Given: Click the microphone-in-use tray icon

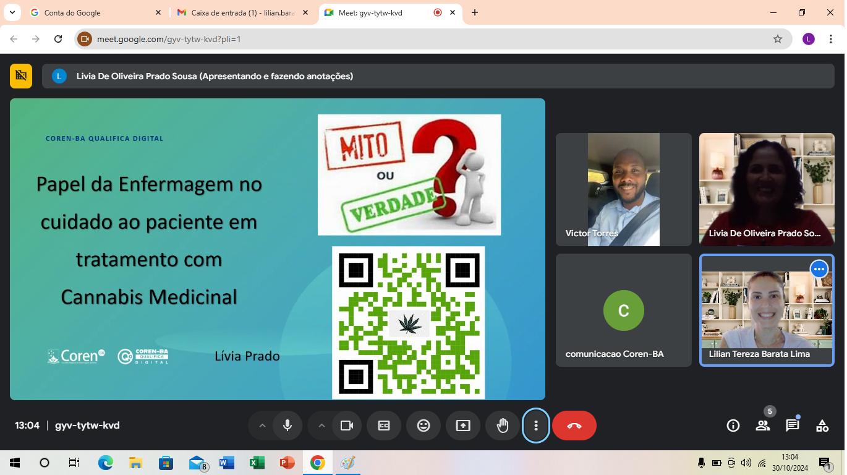Looking at the screenshot, I should click(701, 463).
